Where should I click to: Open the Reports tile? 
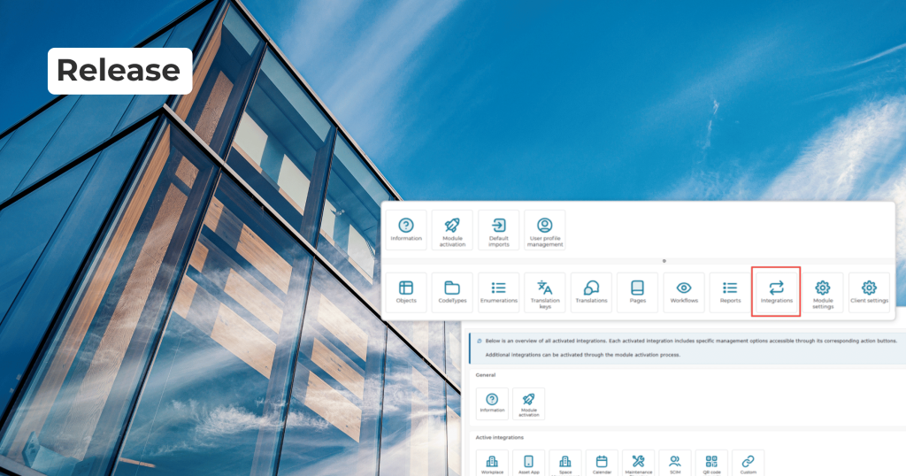tap(730, 292)
